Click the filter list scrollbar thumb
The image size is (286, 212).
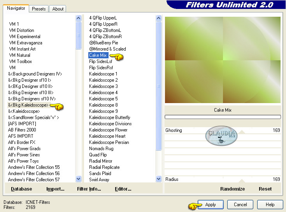[x=159, y=86]
